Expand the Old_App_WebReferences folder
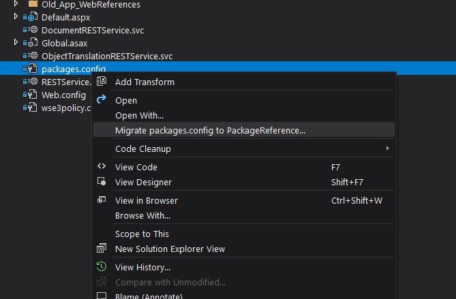456x299 pixels. point(16,3)
